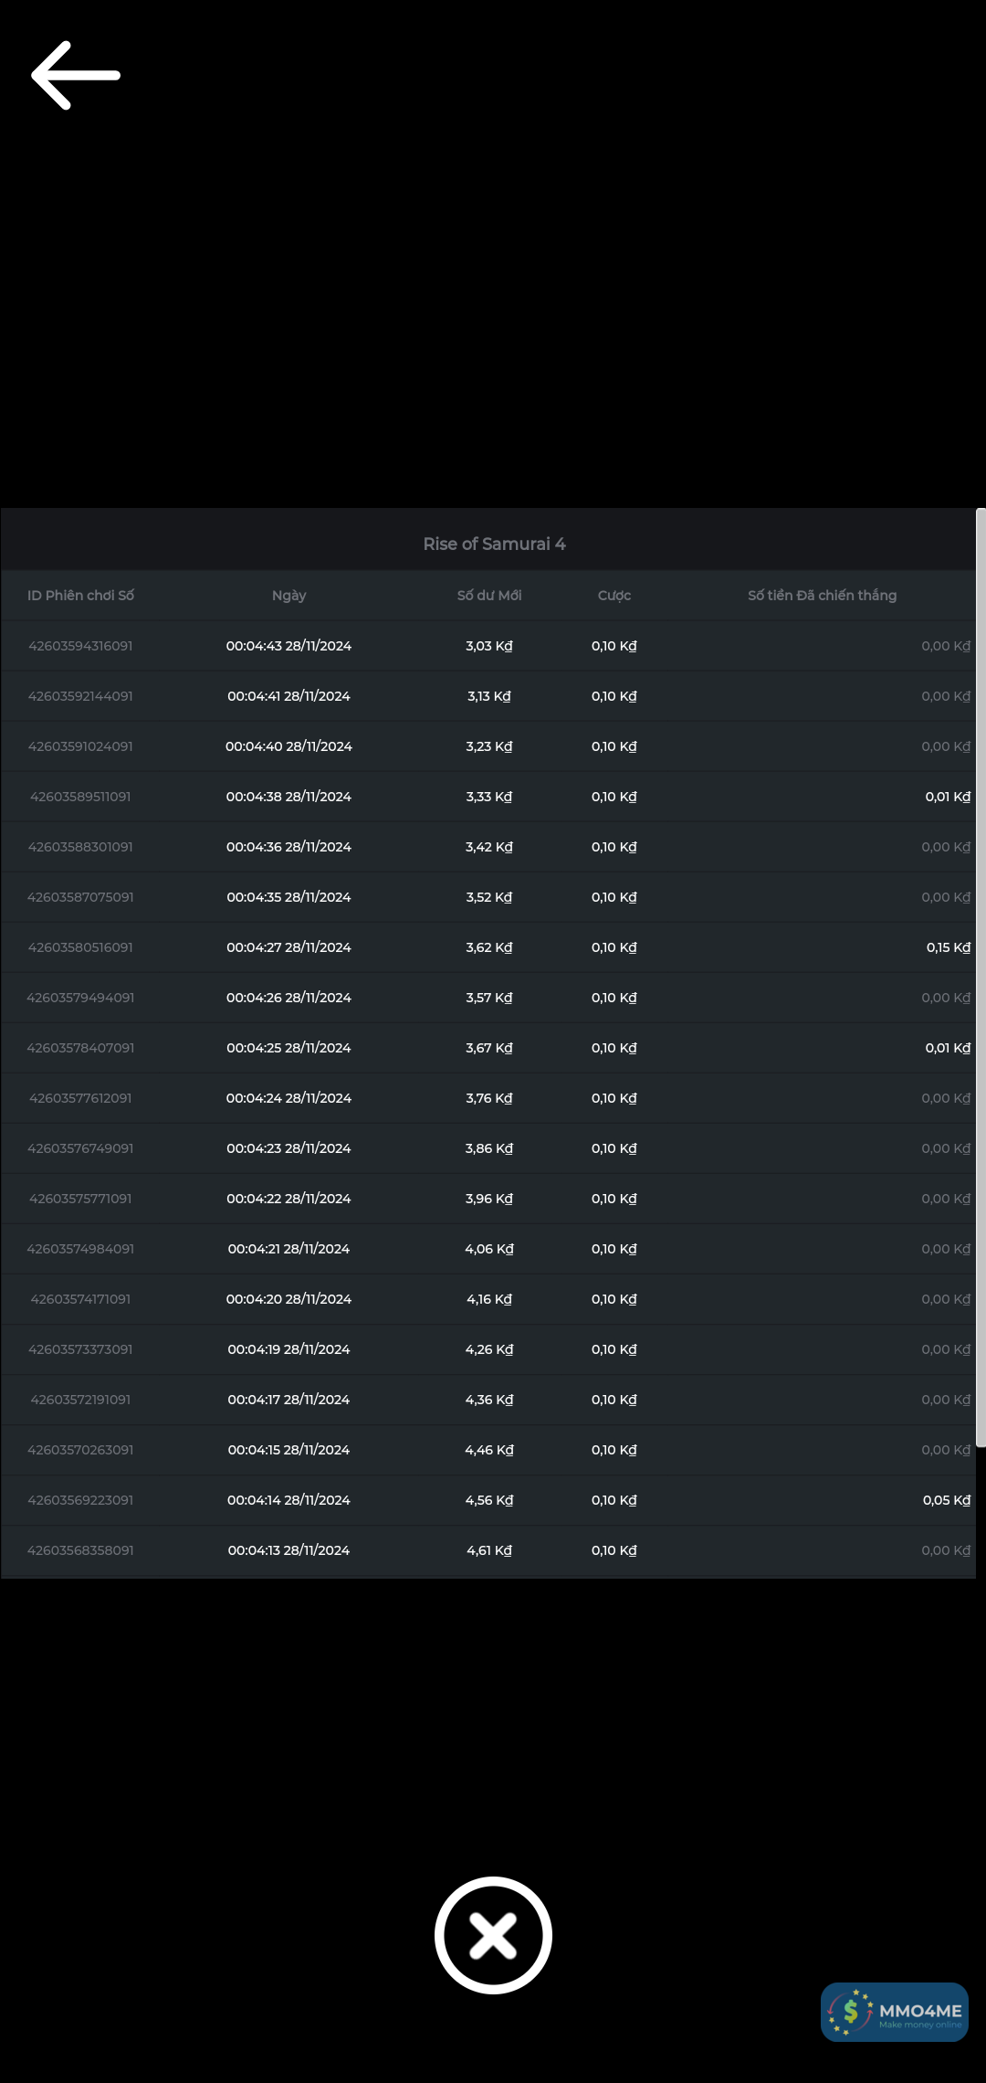Click the "Rise of Samurai 4" title

point(494,545)
